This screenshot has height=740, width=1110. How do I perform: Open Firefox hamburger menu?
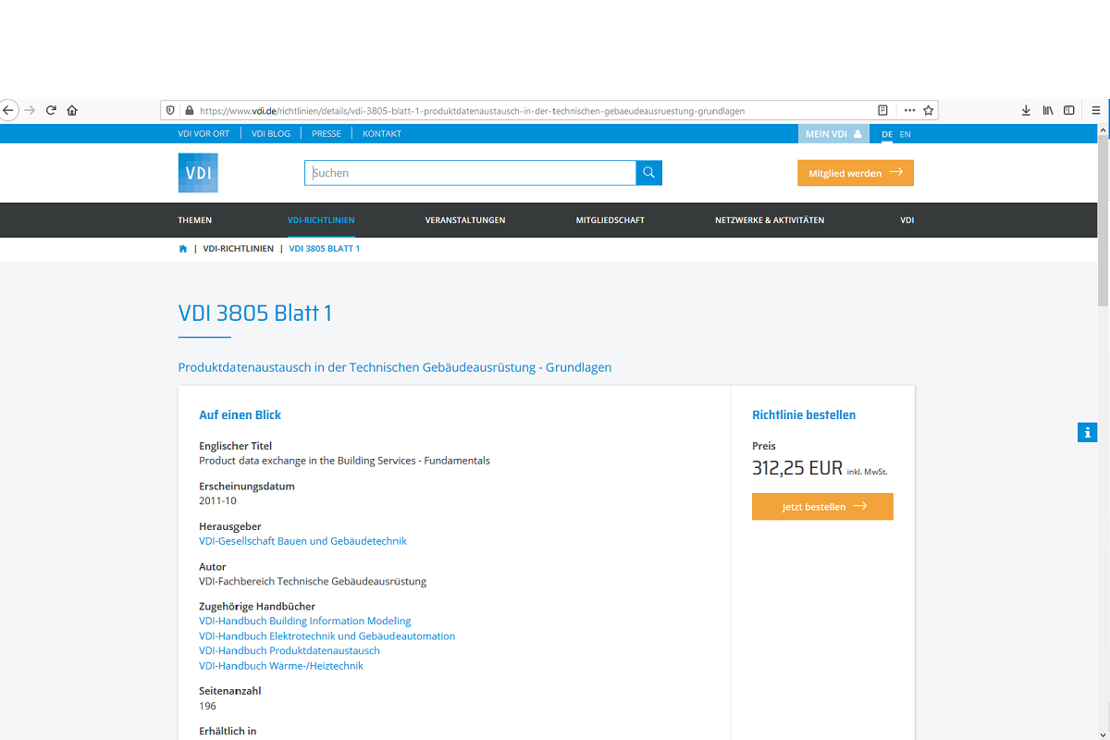1095,110
